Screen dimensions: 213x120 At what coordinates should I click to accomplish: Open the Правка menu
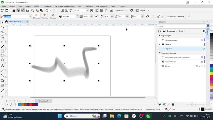coord(12,6)
